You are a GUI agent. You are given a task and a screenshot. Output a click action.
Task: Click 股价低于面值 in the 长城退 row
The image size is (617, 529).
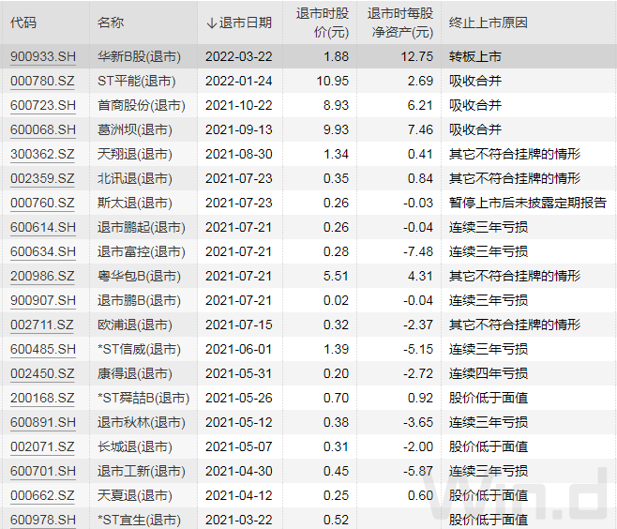(x=489, y=447)
